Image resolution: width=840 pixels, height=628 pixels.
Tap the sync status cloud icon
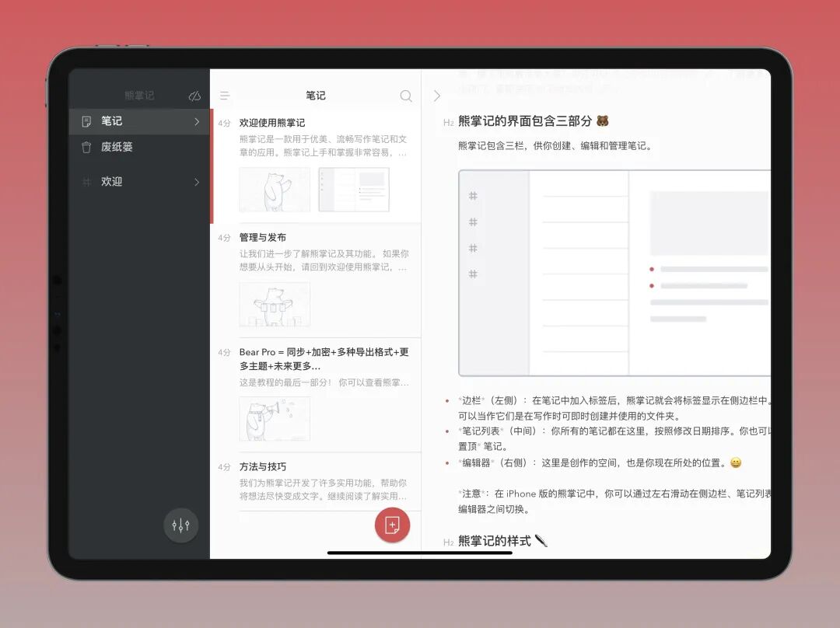194,96
